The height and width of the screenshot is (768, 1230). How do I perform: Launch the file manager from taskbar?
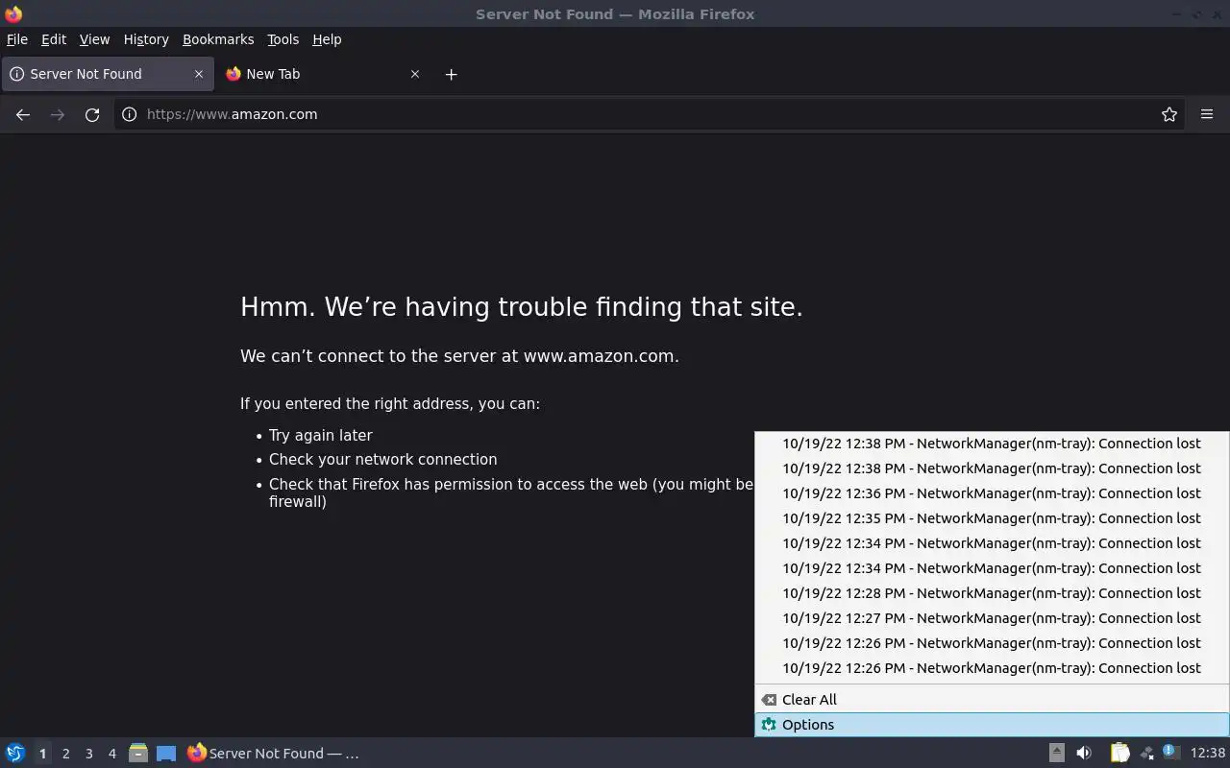tap(138, 754)
